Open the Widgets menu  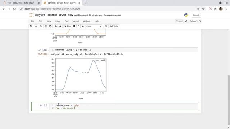(87, 21)
